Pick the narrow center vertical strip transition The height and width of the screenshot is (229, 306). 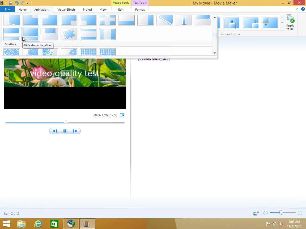pyautogui.click(x=184, y=20)
